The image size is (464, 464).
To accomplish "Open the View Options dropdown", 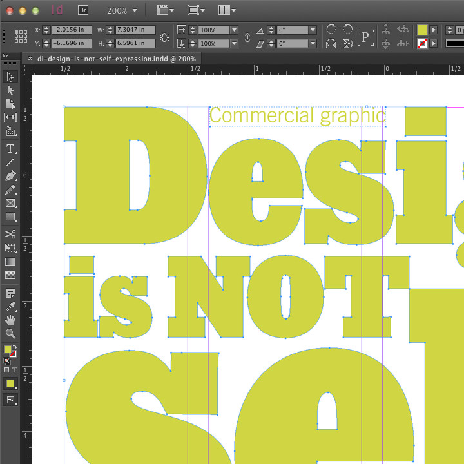I will (x=165, y=10).
